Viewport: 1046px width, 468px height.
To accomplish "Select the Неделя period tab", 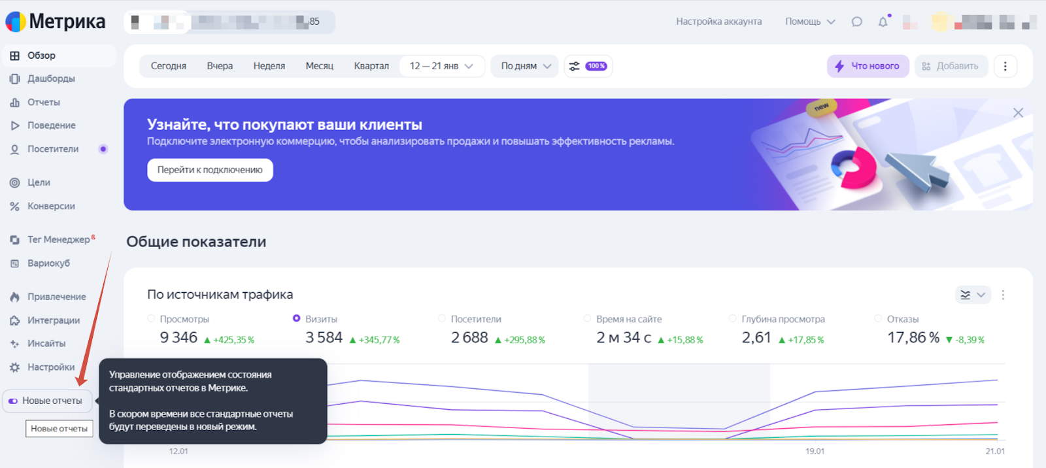I will click(x=269, y=66).
